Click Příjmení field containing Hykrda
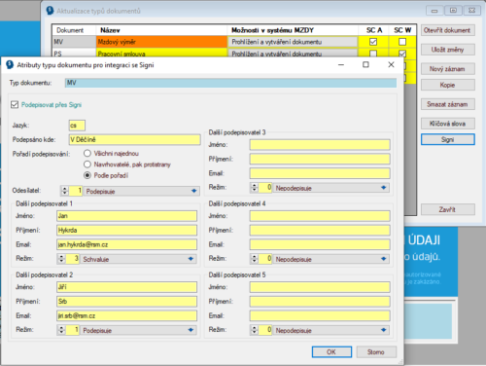This screenshot has width=486, height=366. (126, 230)
